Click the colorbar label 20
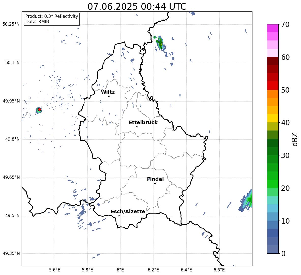Viewport: 301px width, 275px height. (285, 188)
